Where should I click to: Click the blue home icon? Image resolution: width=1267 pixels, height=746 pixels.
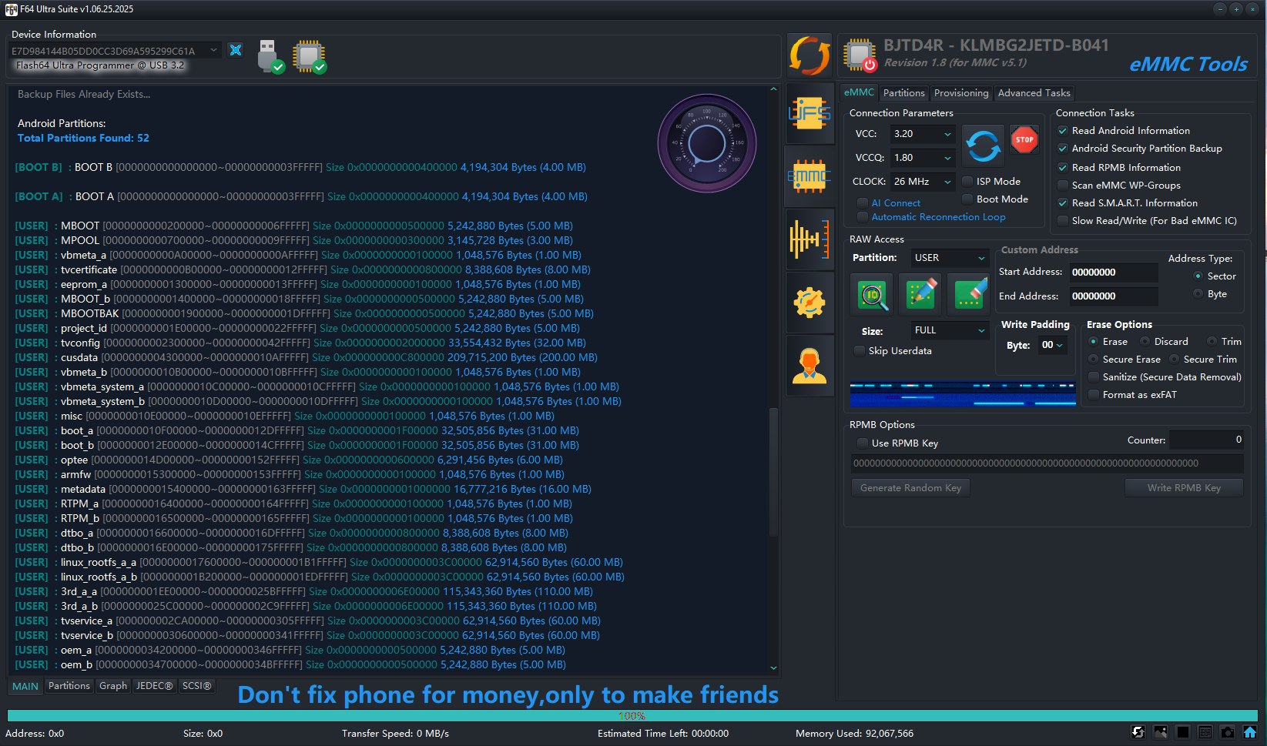(x=1250, y=732)
